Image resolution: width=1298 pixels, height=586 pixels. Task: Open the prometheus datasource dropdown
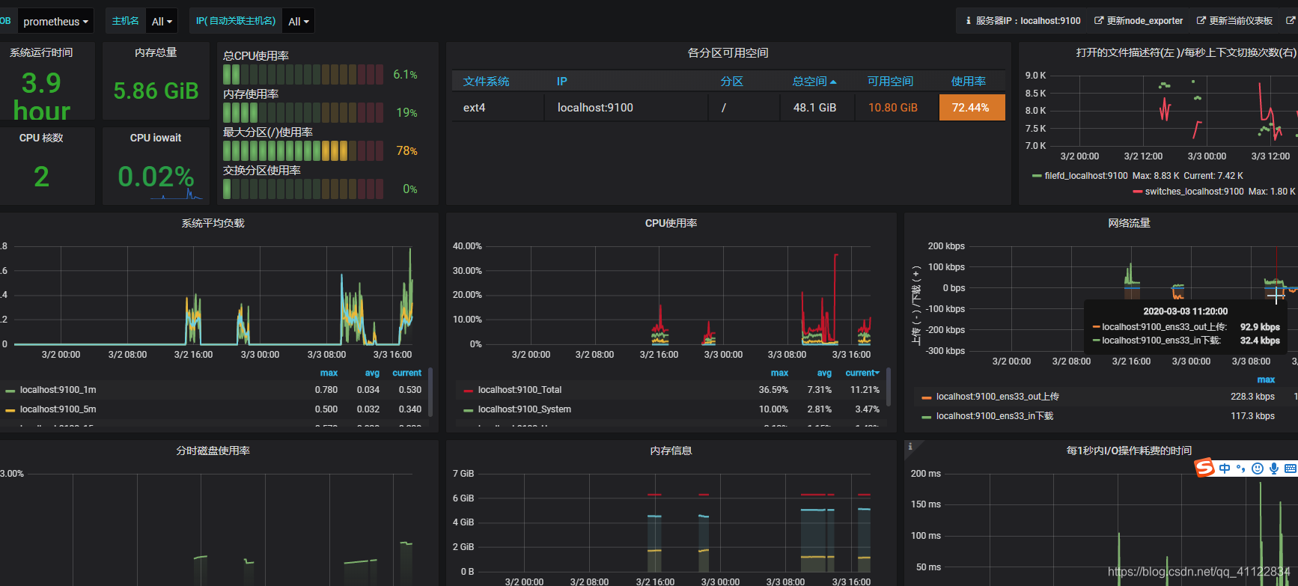tap(55, 21)
